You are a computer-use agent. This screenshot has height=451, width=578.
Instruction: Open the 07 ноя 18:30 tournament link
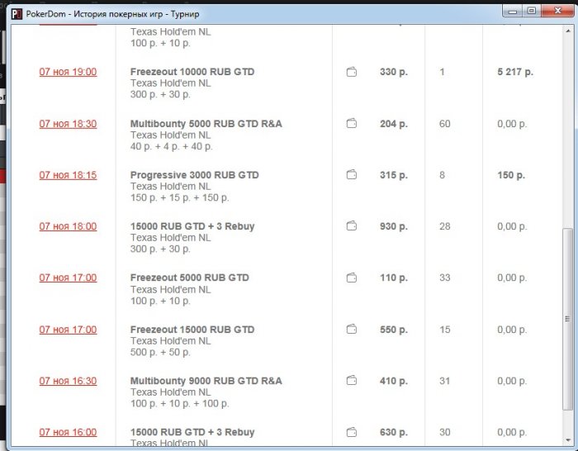(x=68, y=124)
